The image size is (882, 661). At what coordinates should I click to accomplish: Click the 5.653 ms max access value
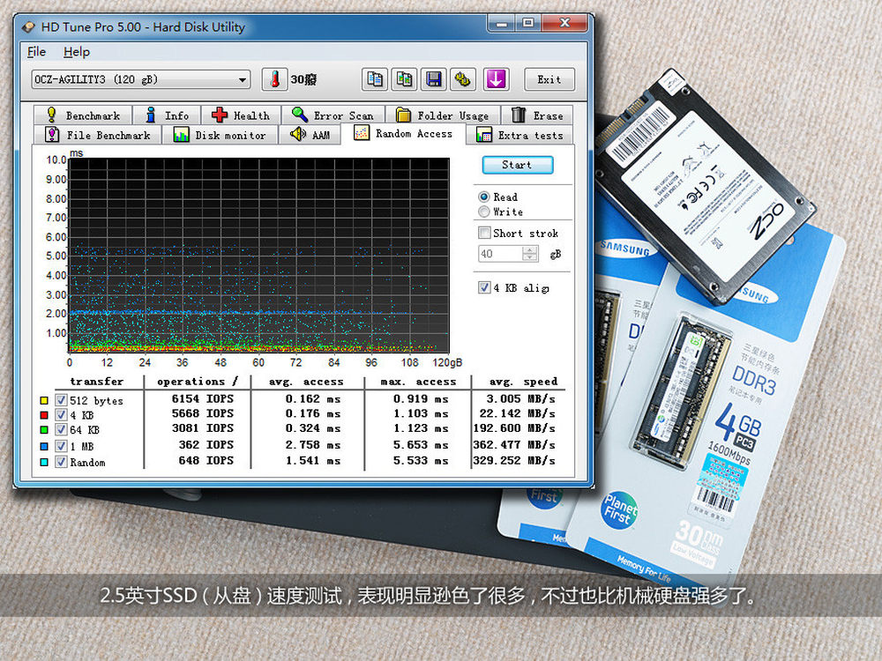[x=421, y=444]
